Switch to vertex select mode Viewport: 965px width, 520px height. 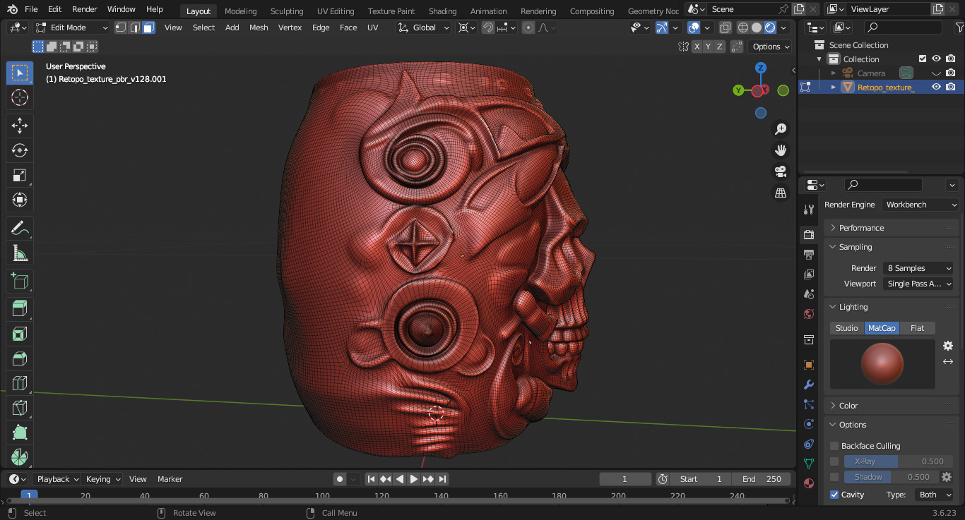tap(122, 28)
